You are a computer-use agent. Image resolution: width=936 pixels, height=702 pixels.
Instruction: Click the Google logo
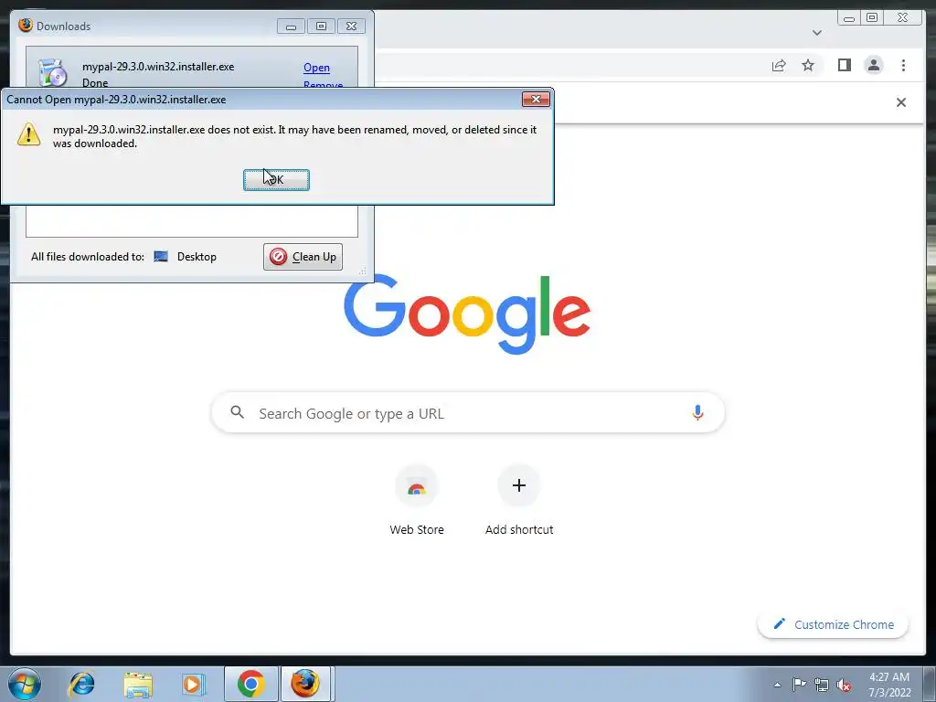(x=467, y=314)
